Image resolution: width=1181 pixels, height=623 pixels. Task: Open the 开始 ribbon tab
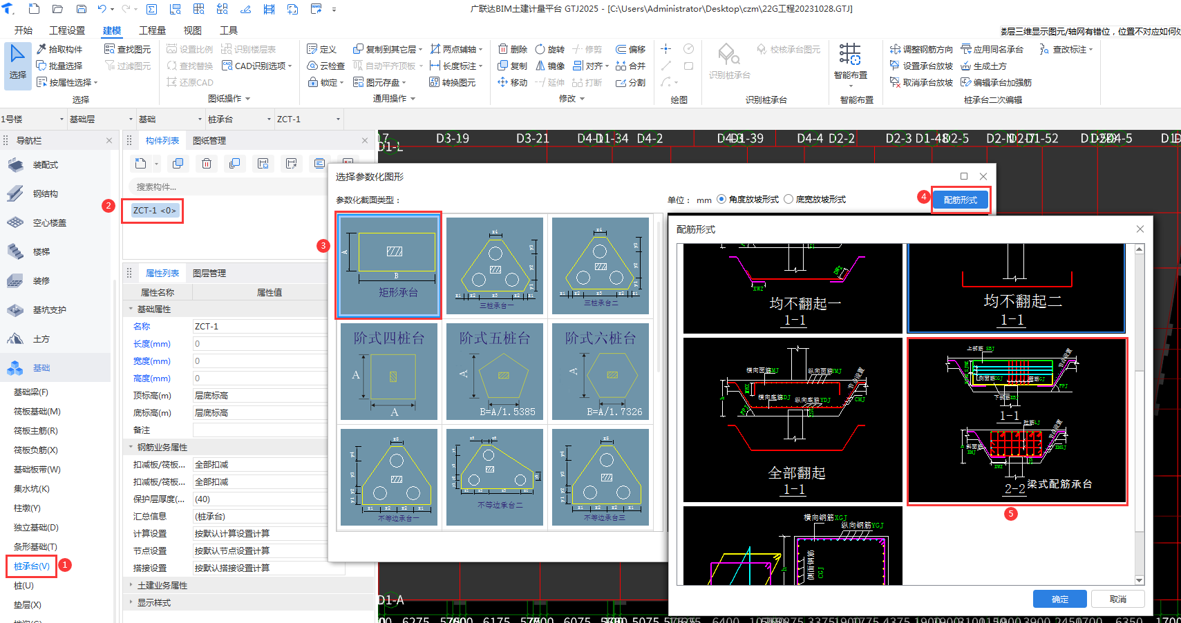tap(23, 30)
